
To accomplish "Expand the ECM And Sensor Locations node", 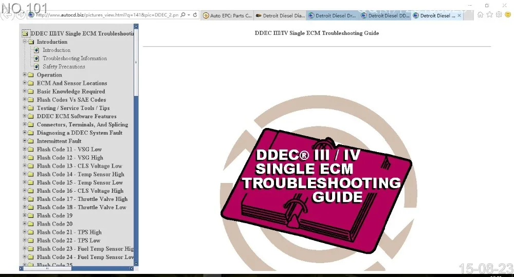I will pos(25,83).
